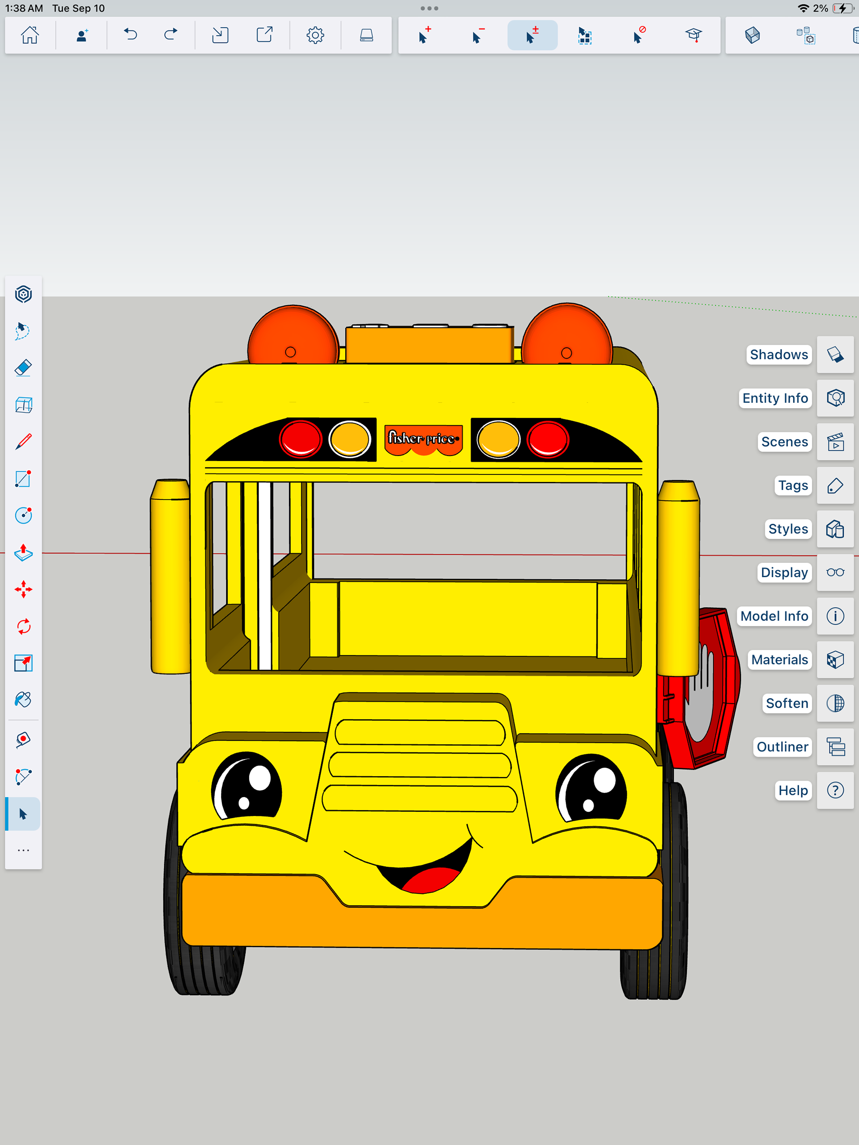Activate the Push/Pull tool

click(x=23, y=552)
